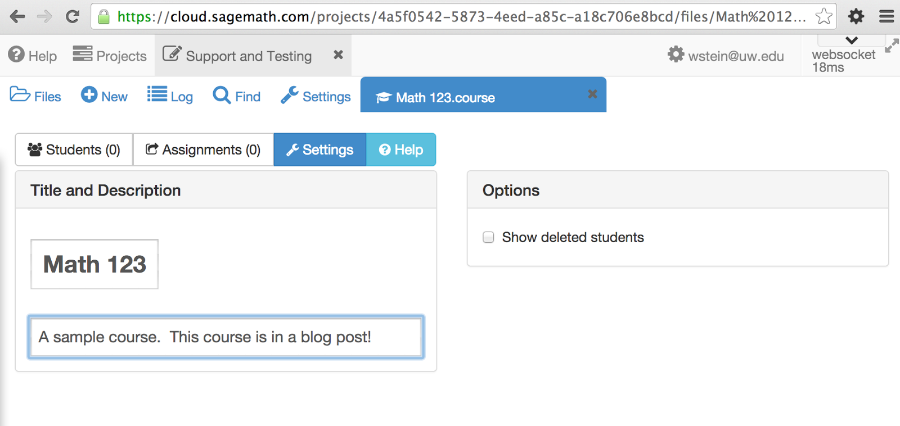Screen dimensions: 900x426
Task: Click the browser back arrow
Action: coord(17,16)
